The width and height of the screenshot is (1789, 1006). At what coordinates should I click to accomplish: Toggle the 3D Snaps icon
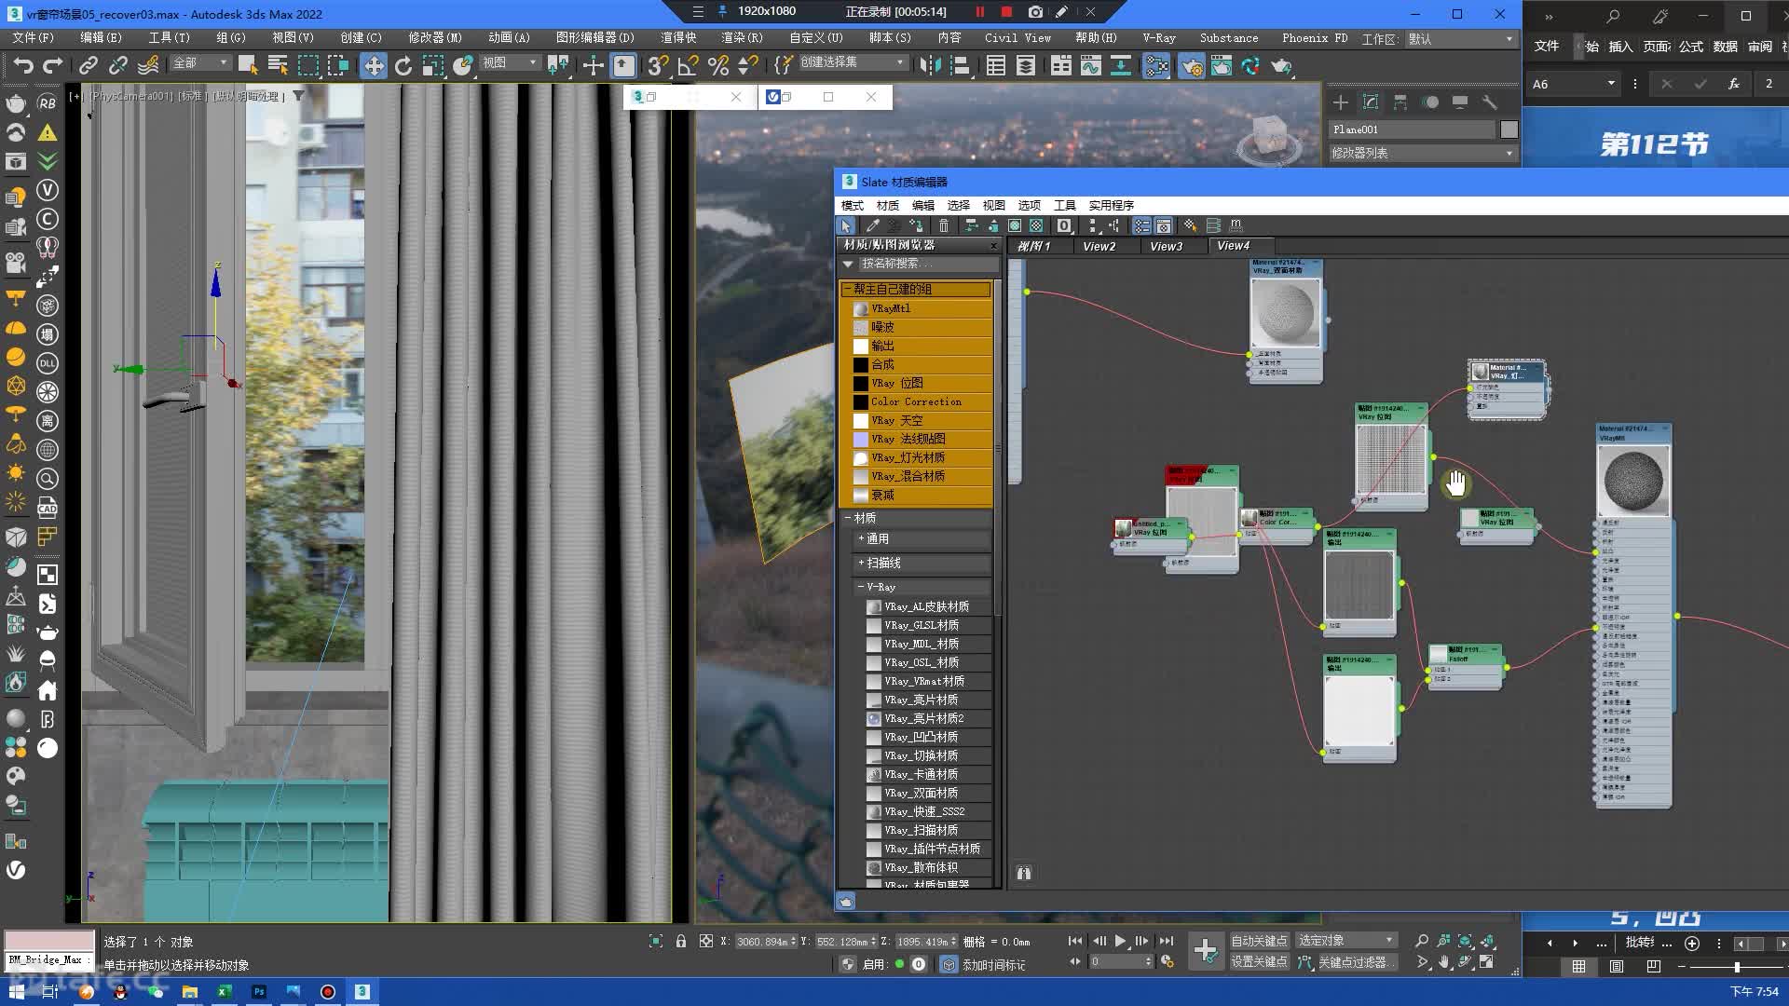pos(658,65)
